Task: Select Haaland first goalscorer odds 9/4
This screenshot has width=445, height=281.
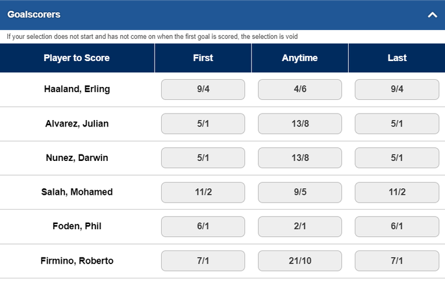Action: pos(203,90)
